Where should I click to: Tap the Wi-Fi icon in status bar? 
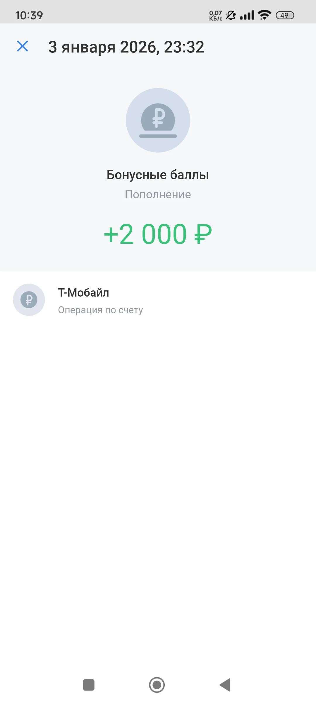tap(265, 15)
